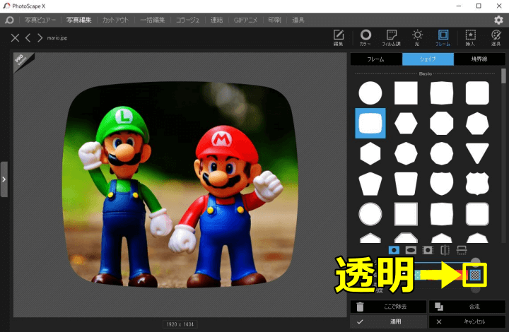Choose the inverted triangle shape
Viewport: 509px width, 332px height.
[x=477, y=153]
